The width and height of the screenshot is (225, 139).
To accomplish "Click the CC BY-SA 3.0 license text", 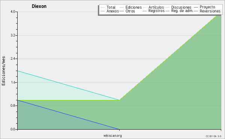I will coord(213,136).
